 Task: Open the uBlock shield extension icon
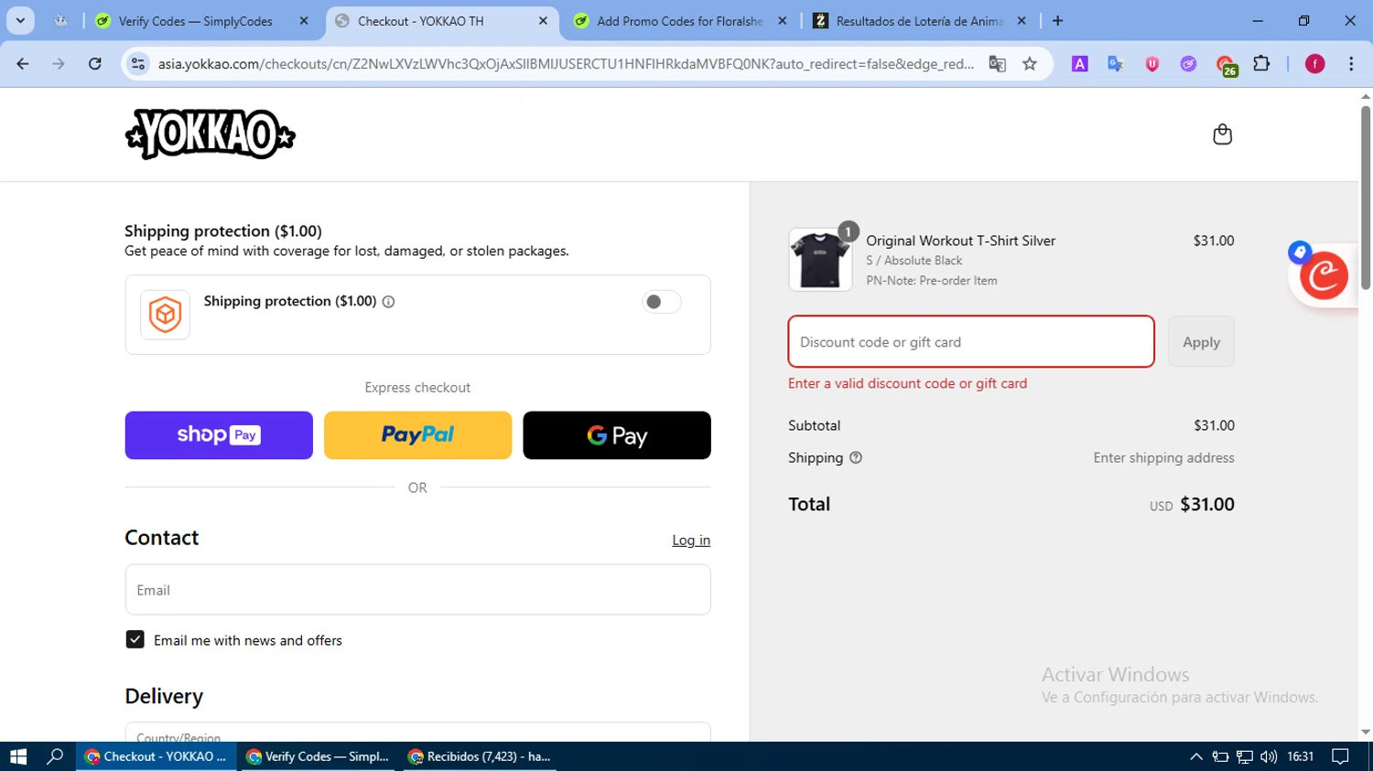[1151, 63]
